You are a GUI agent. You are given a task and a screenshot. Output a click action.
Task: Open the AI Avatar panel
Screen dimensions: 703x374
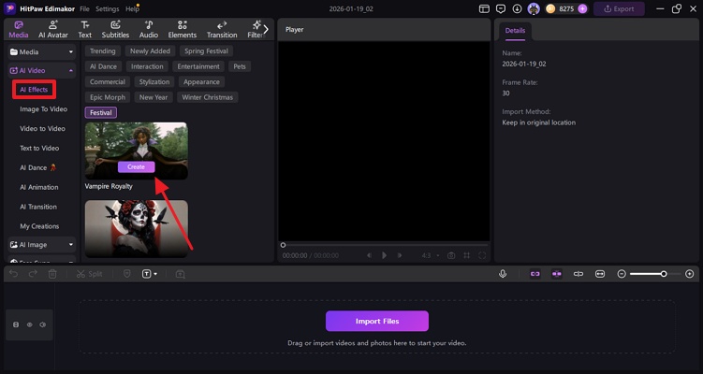point(54,29)
